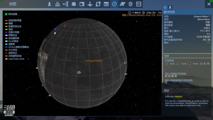
Task: Click the white map marker on the globe
Action: [55, 33]
